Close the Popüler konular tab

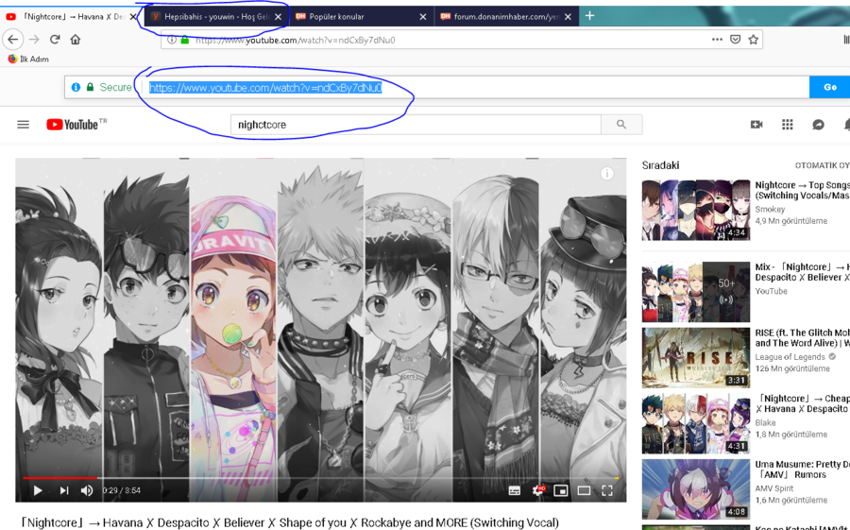(423, 17)
